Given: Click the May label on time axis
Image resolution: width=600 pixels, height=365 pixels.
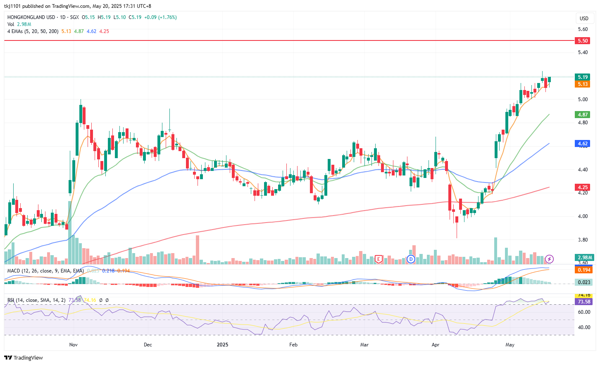Looking at the screenshot, I should click(510, 345).
